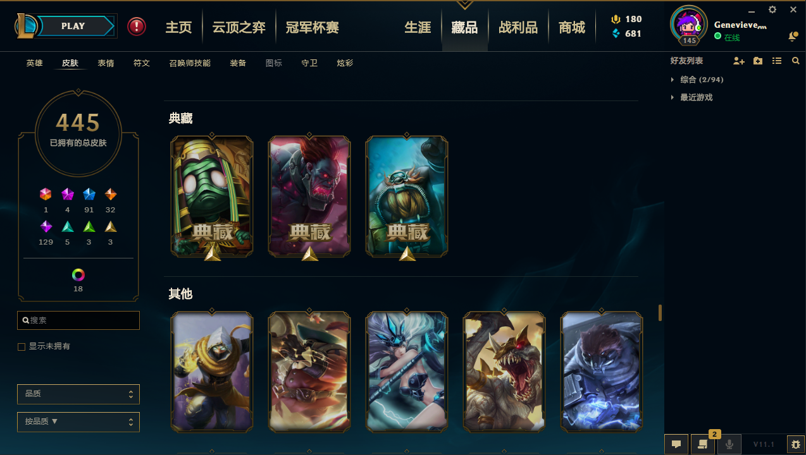Open the 商城 store tab
806x455 pixels.
tap(572, 27)
